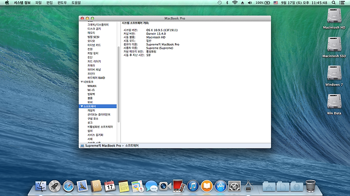
Task: Open Safari compass icon in Dock
Action: coord(69,186)
